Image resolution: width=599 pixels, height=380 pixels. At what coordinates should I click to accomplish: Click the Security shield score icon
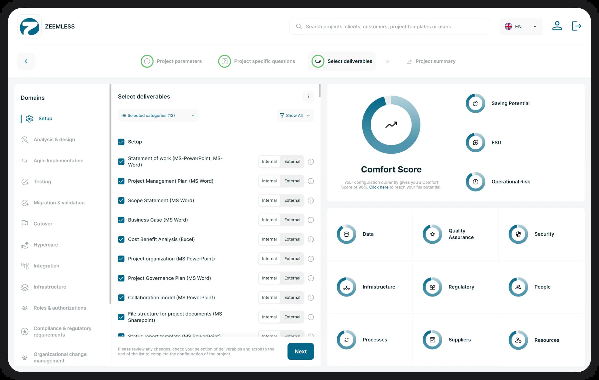tap(518, 234)
